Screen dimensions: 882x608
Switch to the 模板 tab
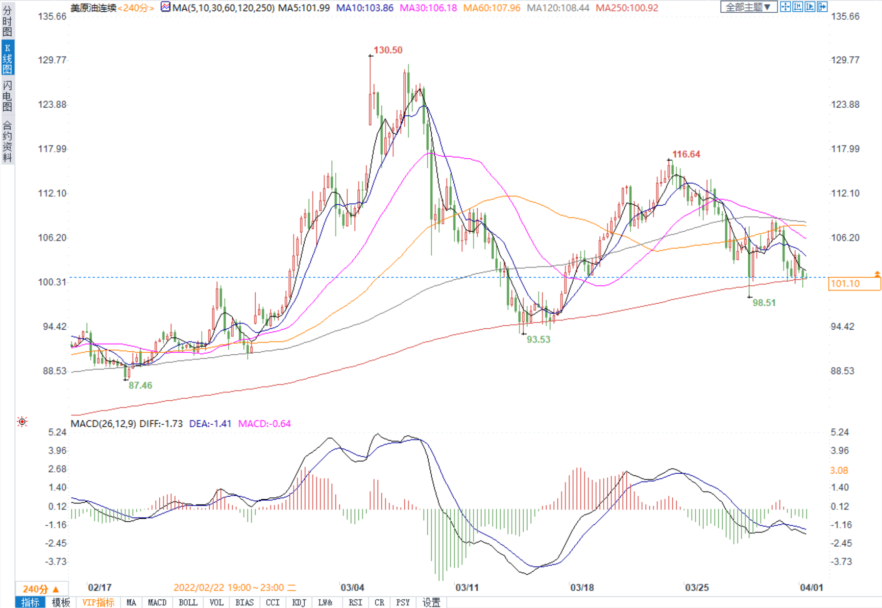61,602
